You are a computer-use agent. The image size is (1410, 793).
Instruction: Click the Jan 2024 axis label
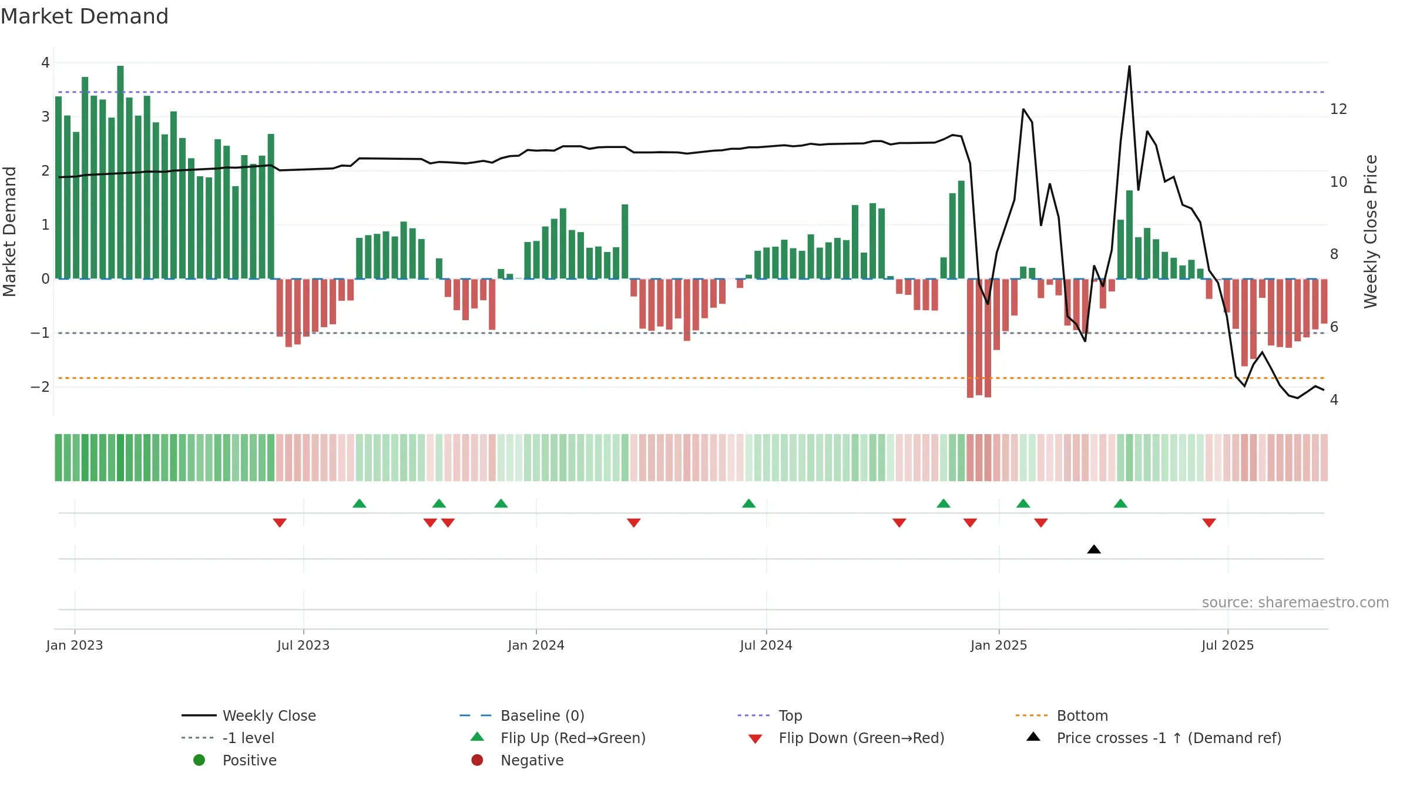[536, 645]
